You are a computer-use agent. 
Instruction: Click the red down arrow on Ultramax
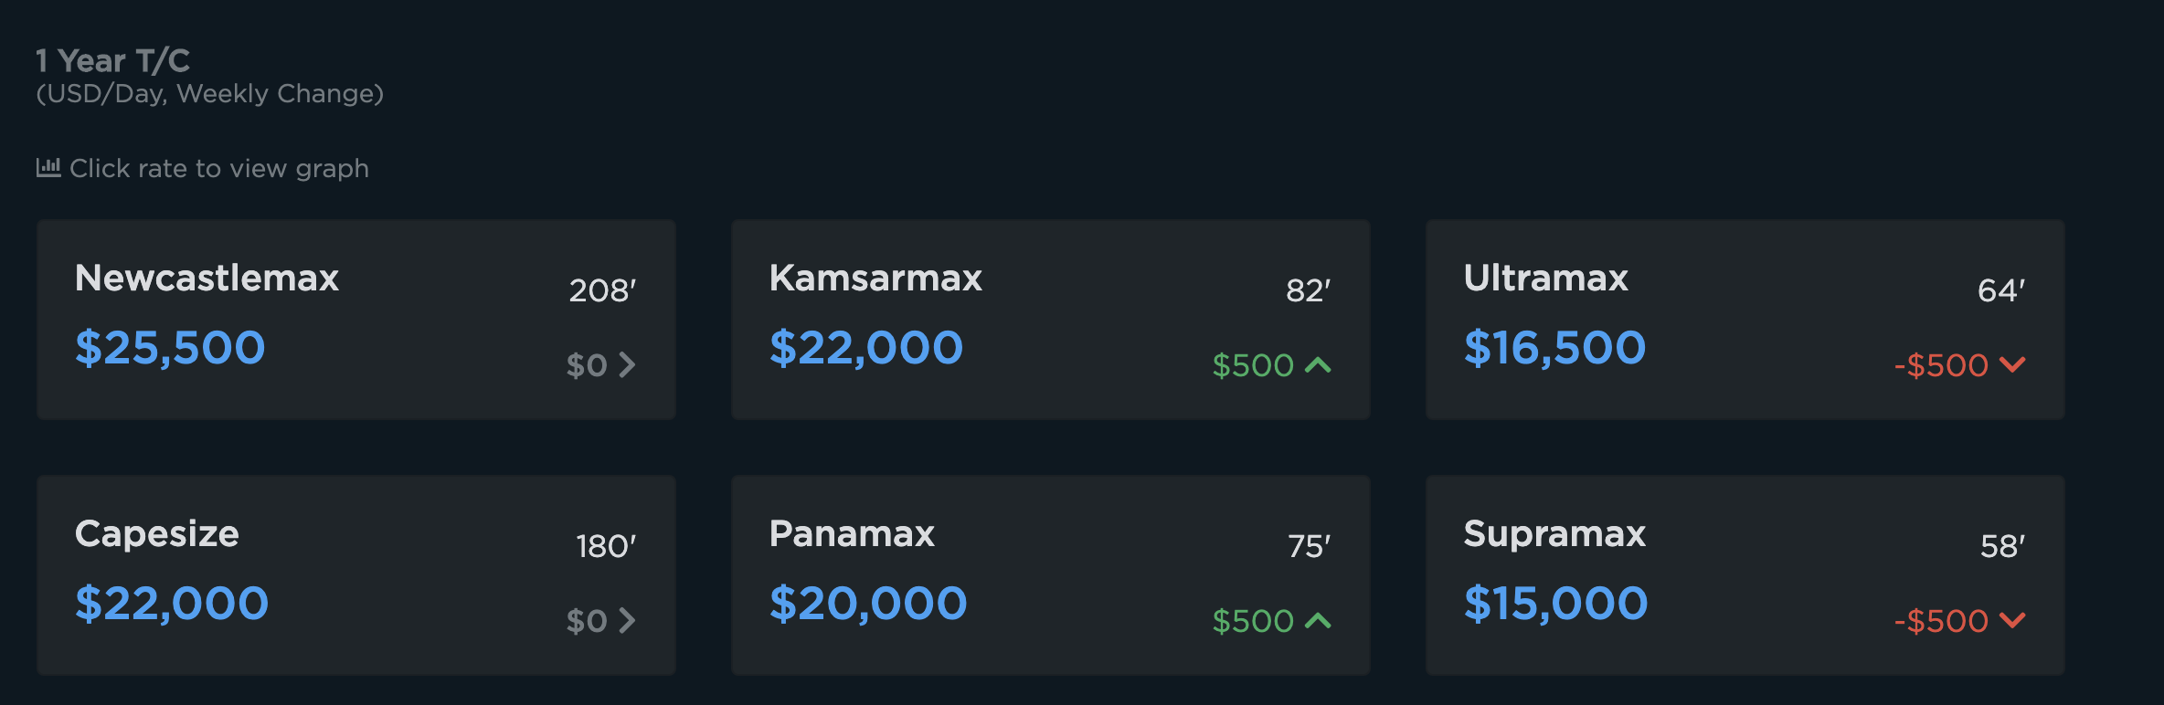pos(2012,365)
